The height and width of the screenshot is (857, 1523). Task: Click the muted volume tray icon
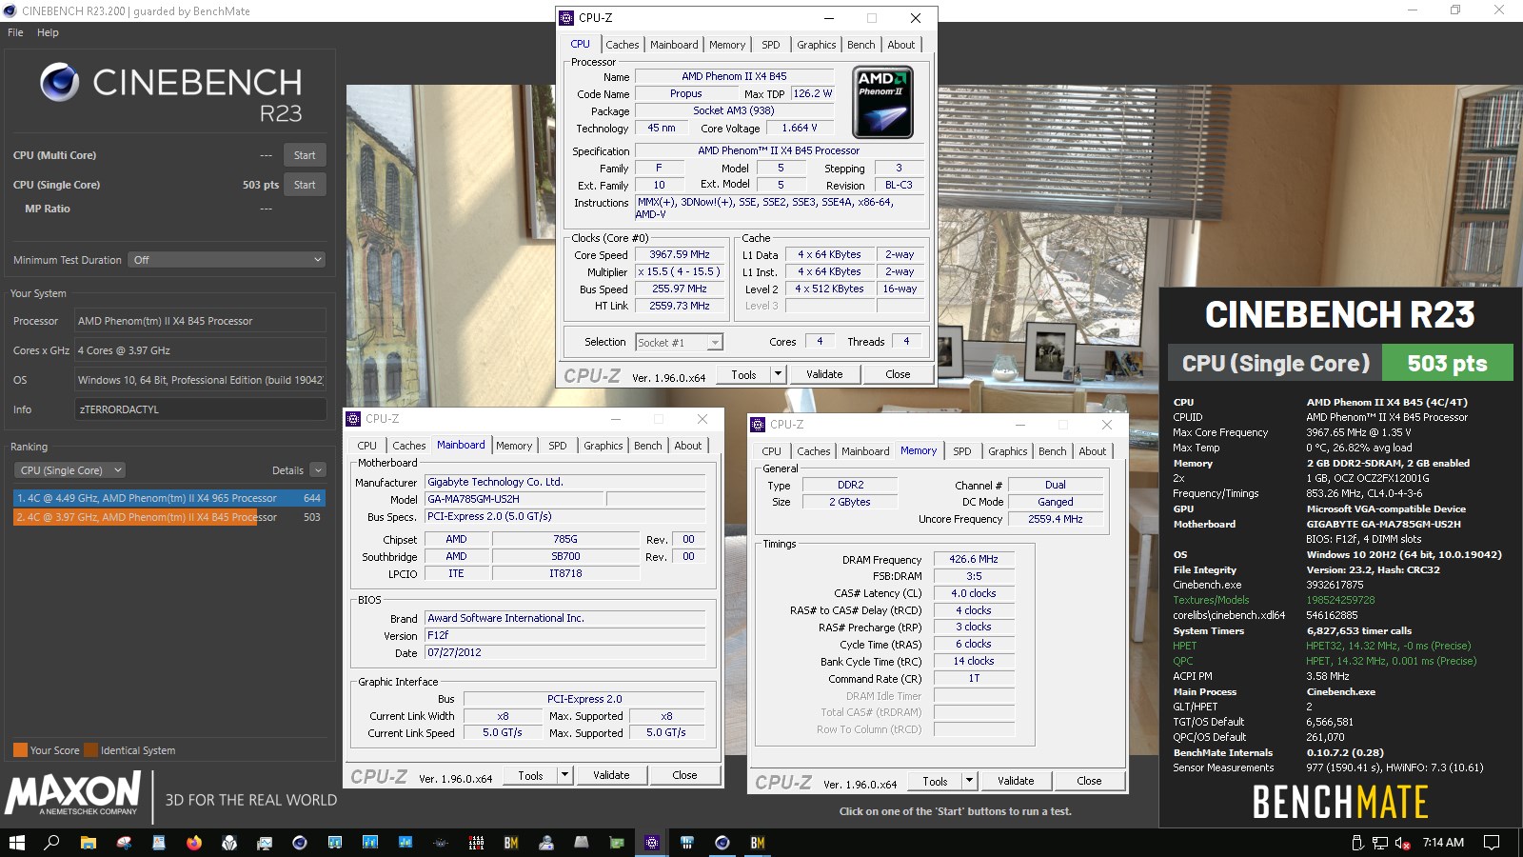[1403, 843]
